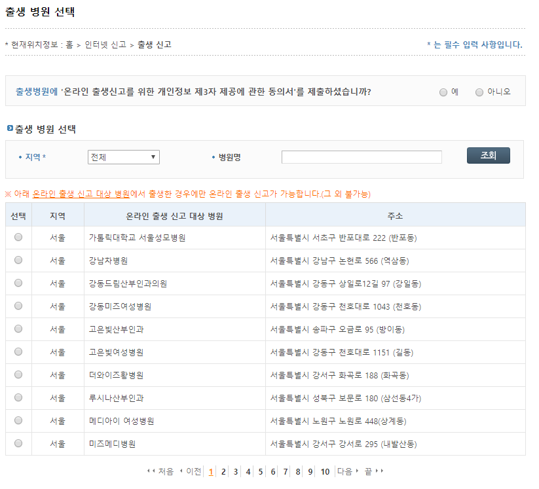The width and height of the screenshot is (539, 489).
Task: Go to pagination page 8
Action: click(298, 471)
